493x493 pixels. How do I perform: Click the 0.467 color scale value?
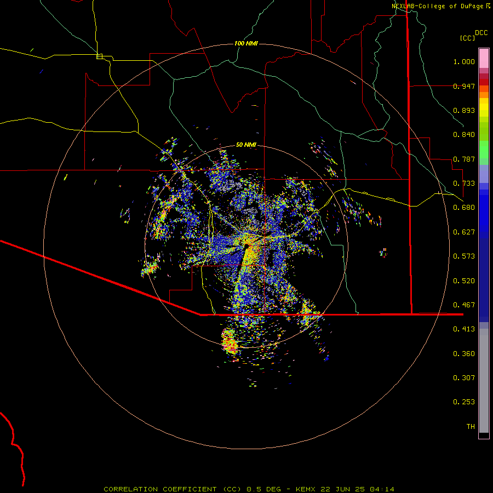pyautogui.click(x=464, y=305)
